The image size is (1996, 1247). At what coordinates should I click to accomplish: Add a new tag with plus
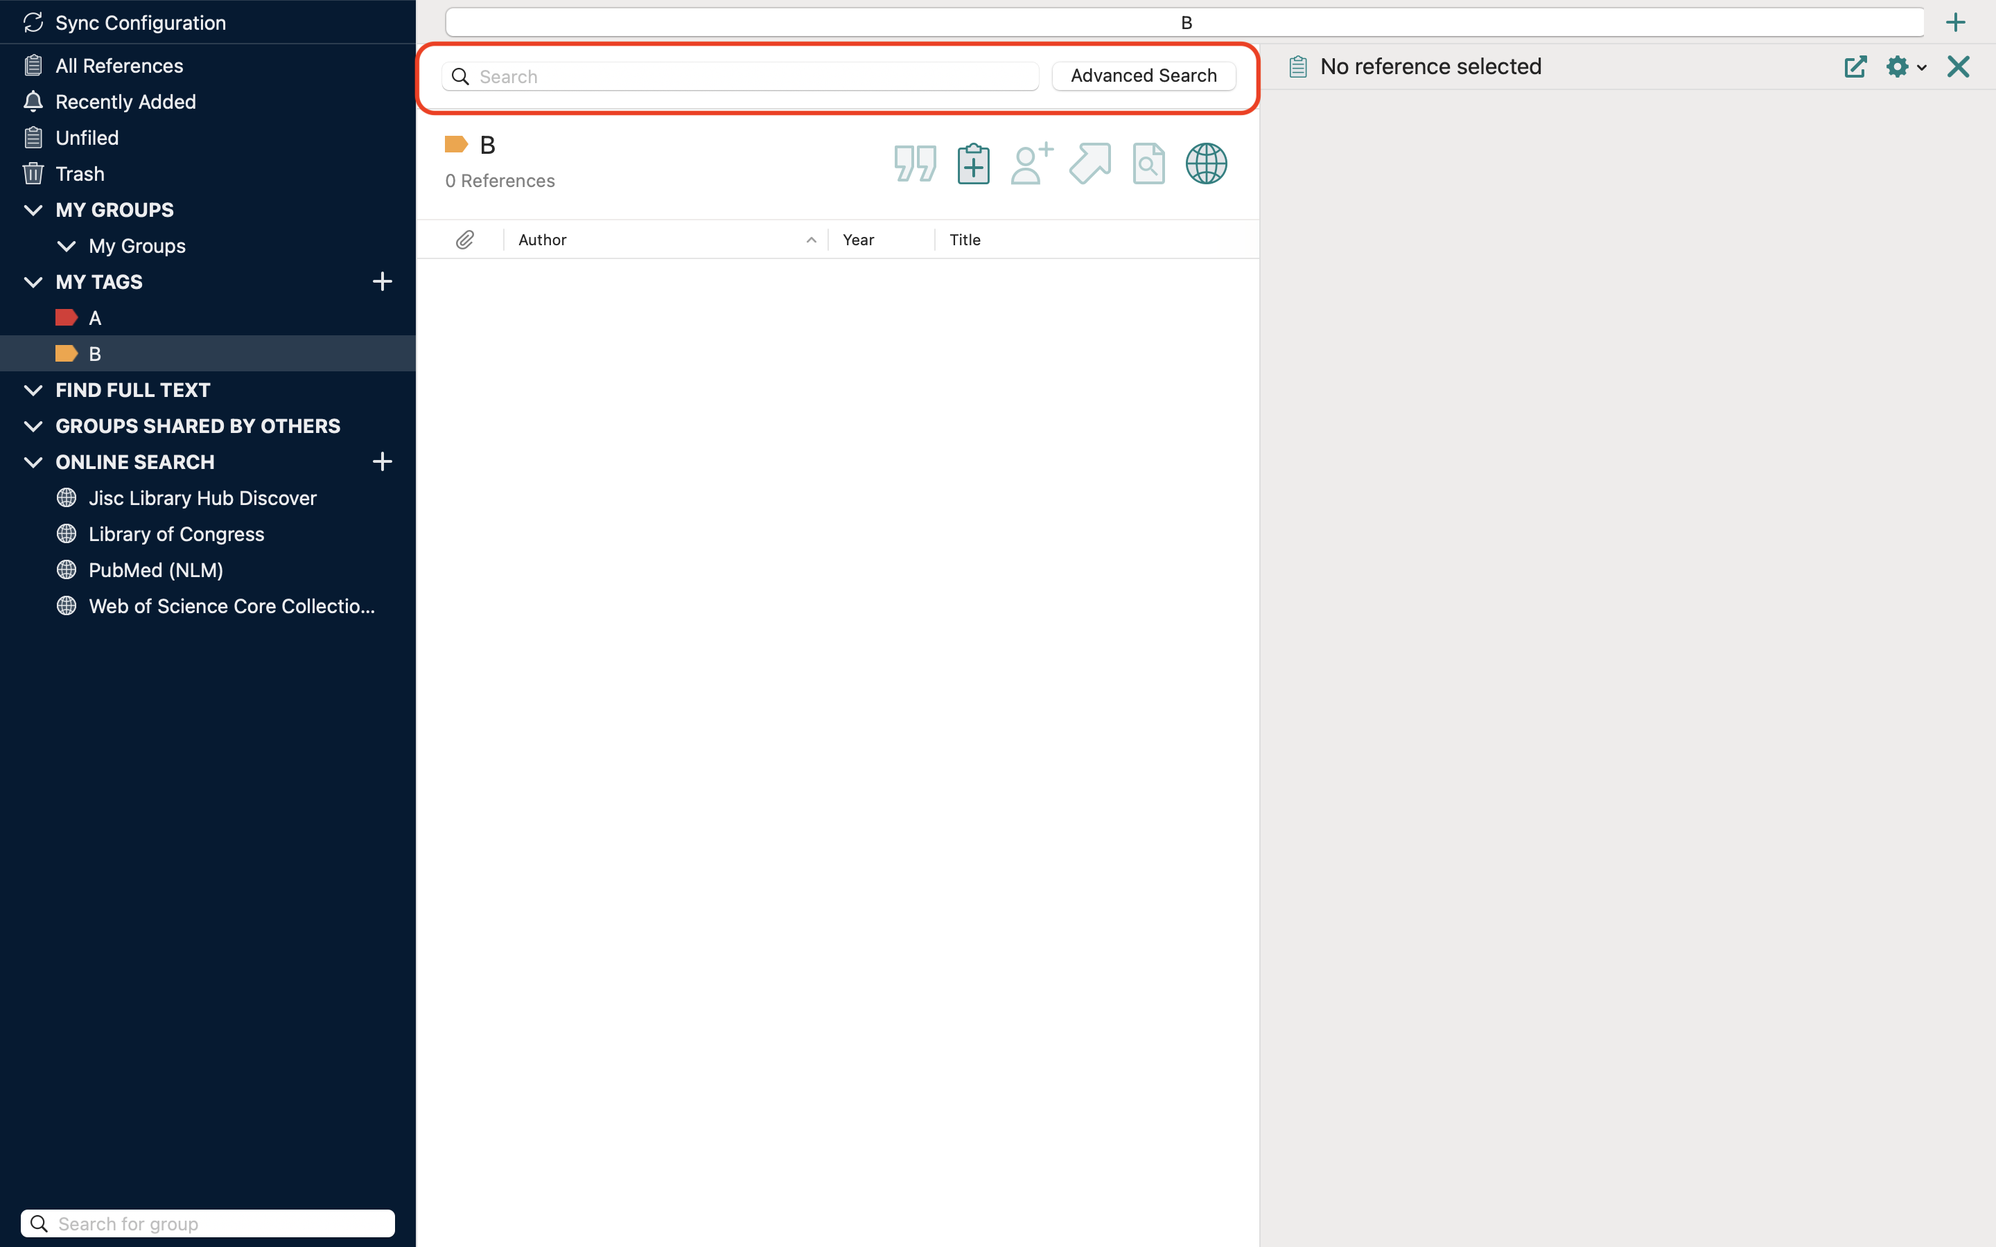click(x=382, y=282)
